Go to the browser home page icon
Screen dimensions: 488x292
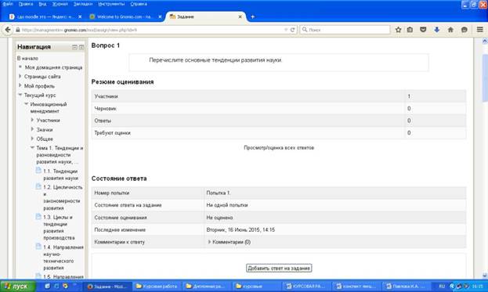(x=450, y=30)
